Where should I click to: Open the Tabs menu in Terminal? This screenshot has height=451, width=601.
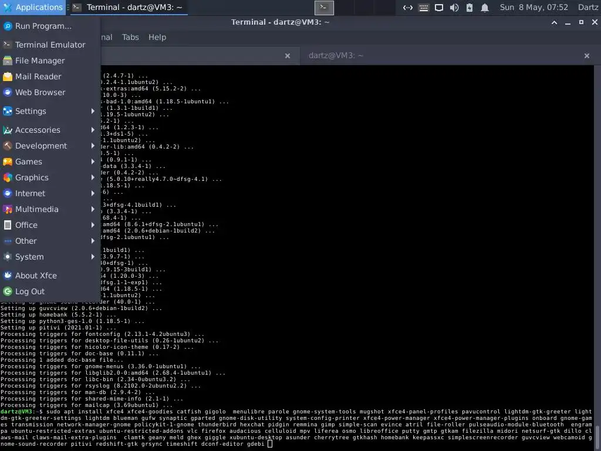coord(130,37)
